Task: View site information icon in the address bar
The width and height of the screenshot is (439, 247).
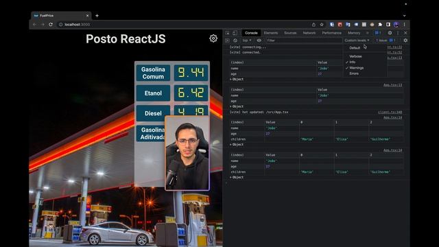Action: pyautogui.click(x=60, y=25)
